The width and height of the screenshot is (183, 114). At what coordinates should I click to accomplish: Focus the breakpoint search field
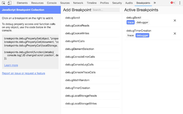pyautogui.click(x=106, y=10)
